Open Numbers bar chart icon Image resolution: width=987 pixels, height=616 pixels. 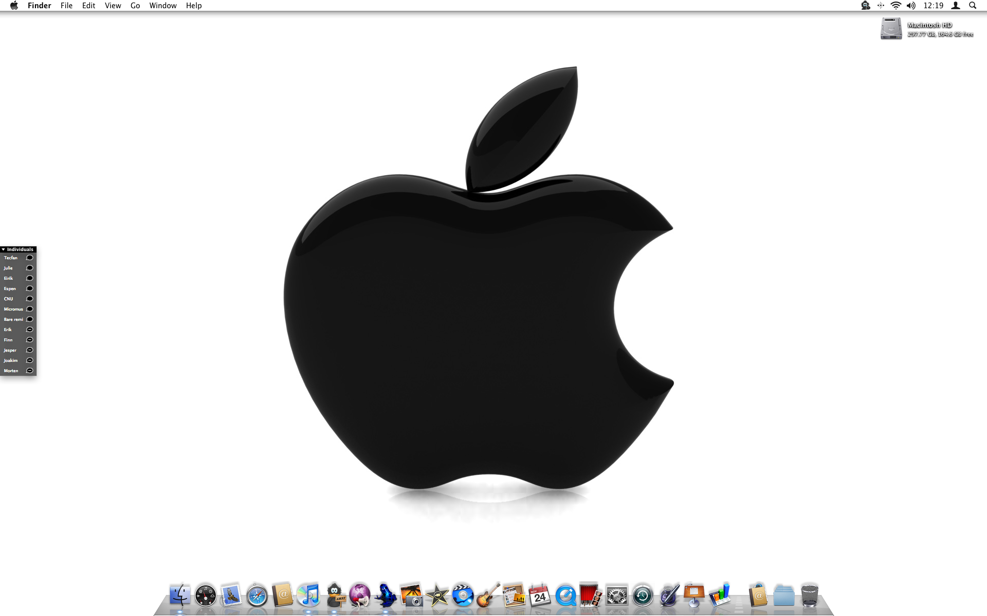tap(720, 595)
